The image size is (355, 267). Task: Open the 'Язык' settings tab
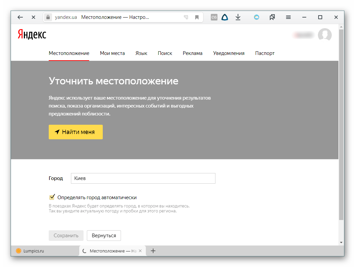coord(141,53)
